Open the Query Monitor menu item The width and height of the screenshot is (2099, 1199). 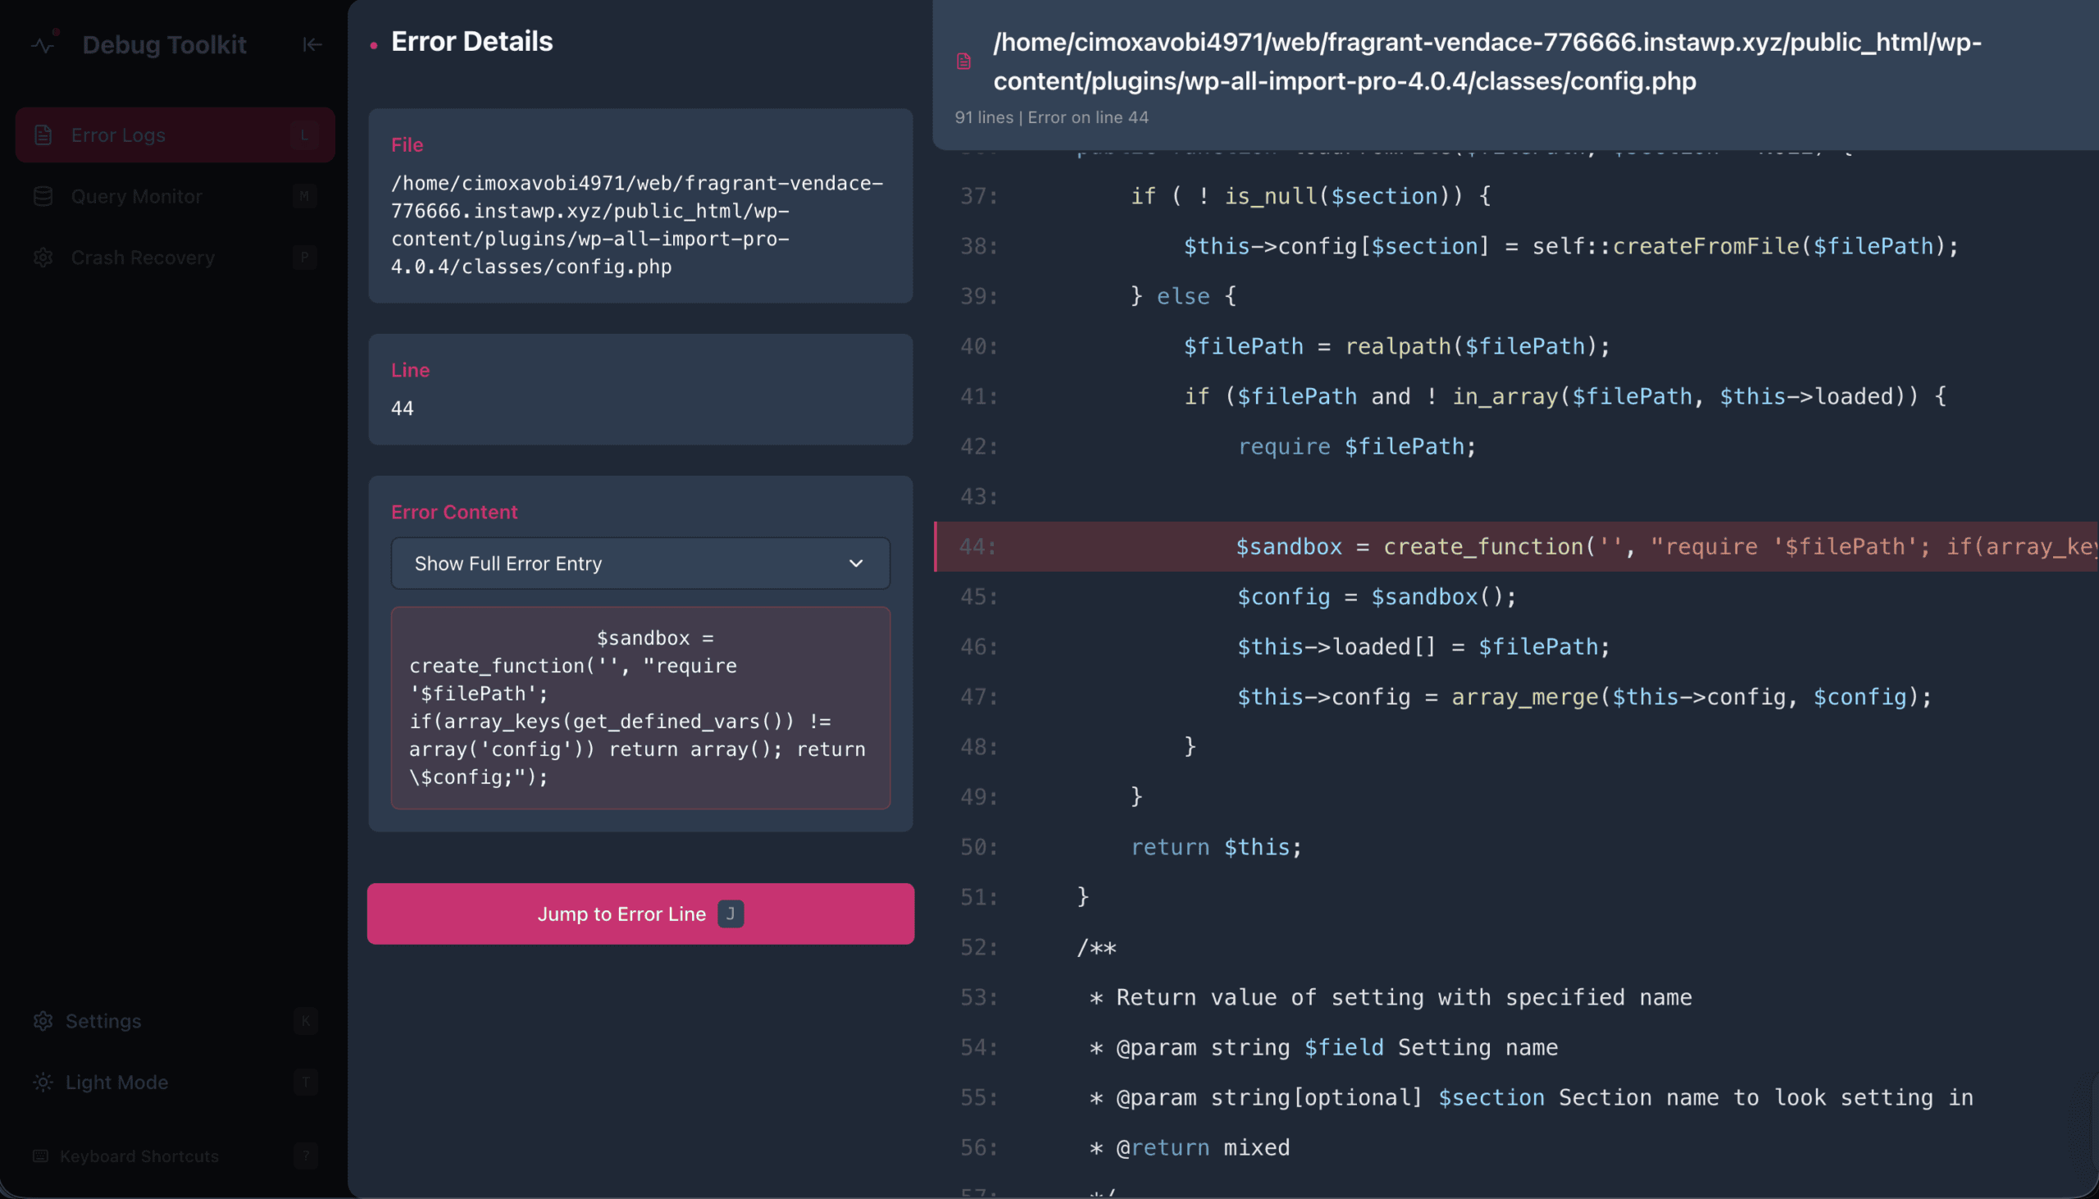coord(137,196)
